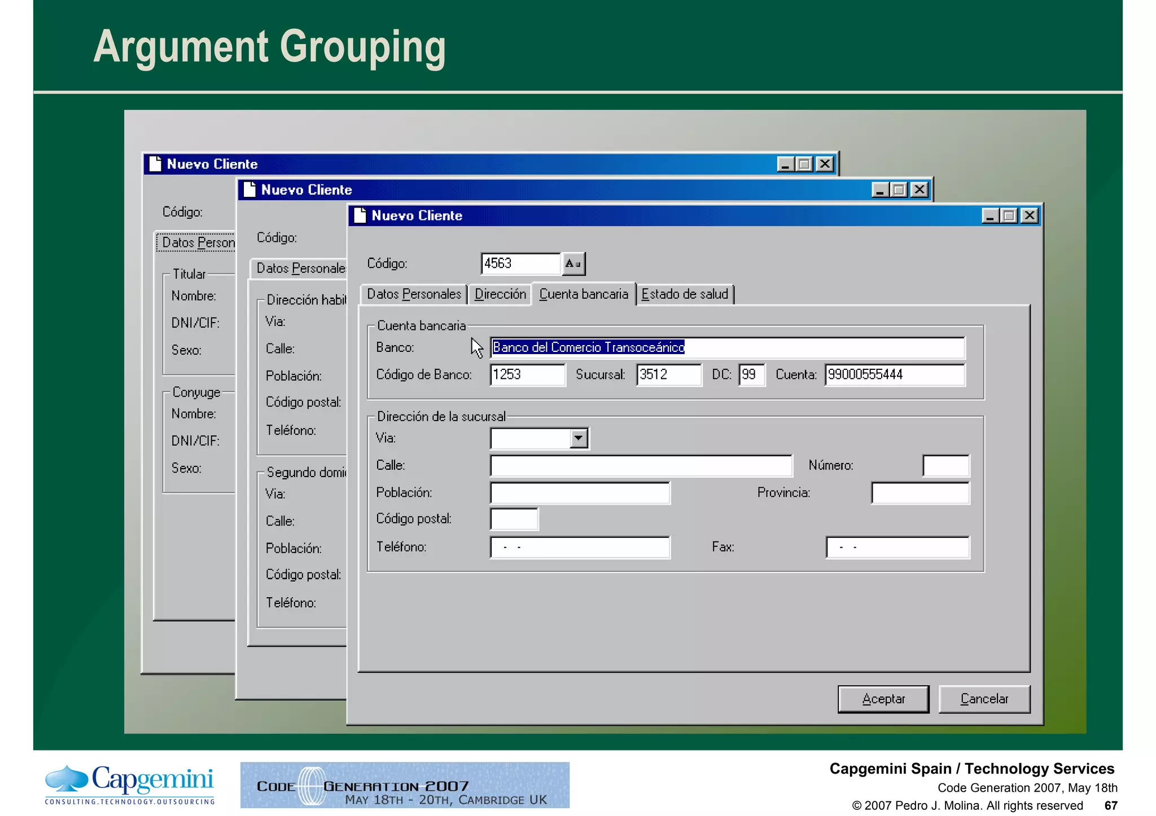Minimize the rearmost Nuevo Cliente window
This screenshot has height=816, width=1156.
click(x=786, y=164)
